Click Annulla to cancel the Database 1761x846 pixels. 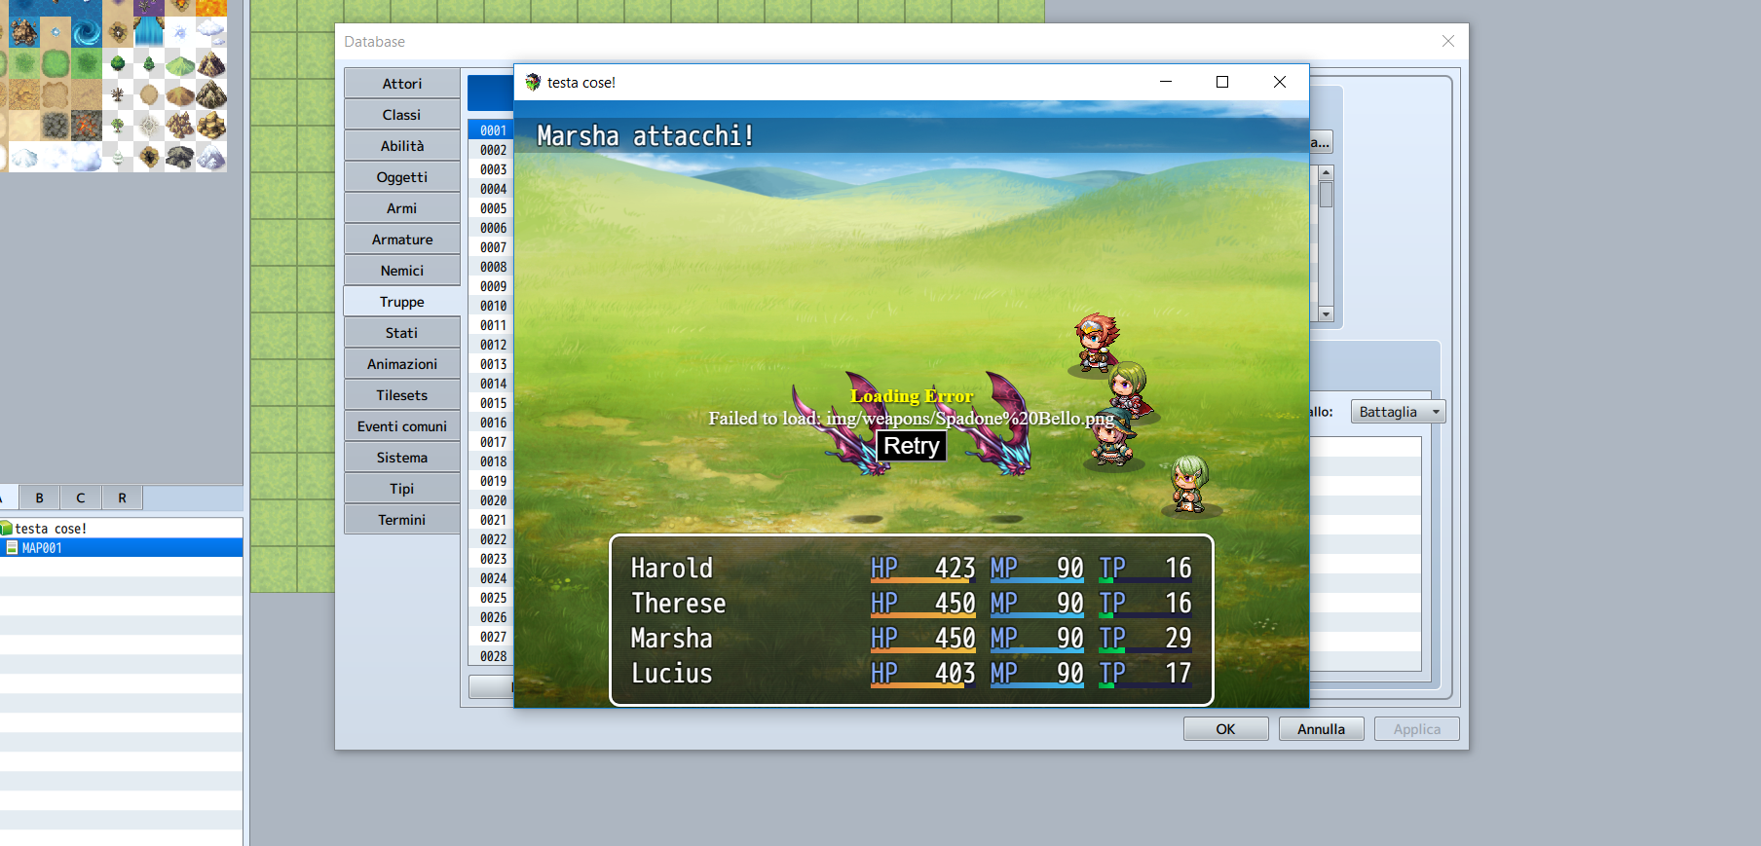coord(1321,729)
